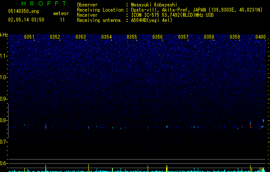This screenshot has width=270, height=172.
Task: Click the Receiving Location label
Action: click(x=100, y=10)
